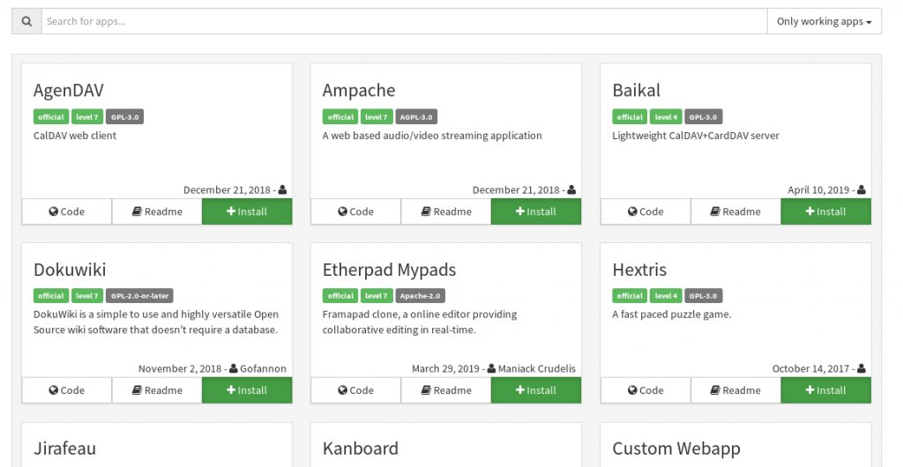Click the Gofannon maintainer name

click(x=263, y=368)
